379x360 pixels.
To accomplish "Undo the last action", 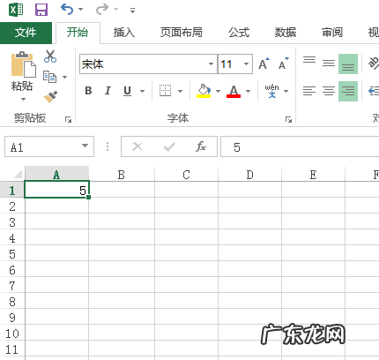I will [x=67, y=10].
